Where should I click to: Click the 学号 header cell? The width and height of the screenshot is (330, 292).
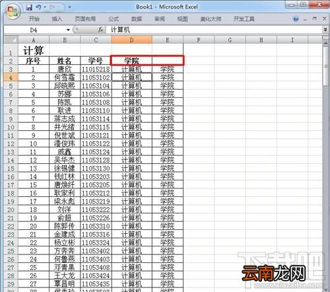(96, 61)
